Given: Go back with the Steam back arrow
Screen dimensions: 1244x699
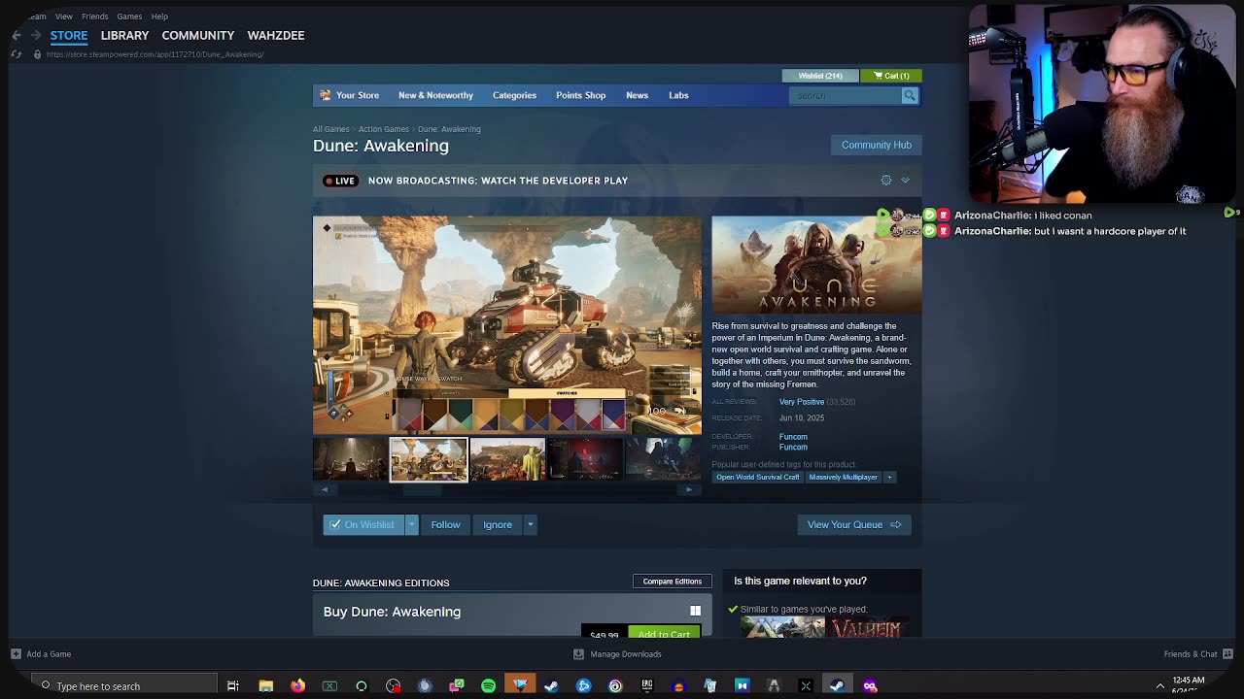Looking at the screenshot, I should (17, 35).
